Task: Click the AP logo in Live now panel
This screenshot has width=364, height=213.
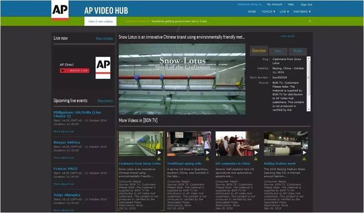Action: pos(103,68)
